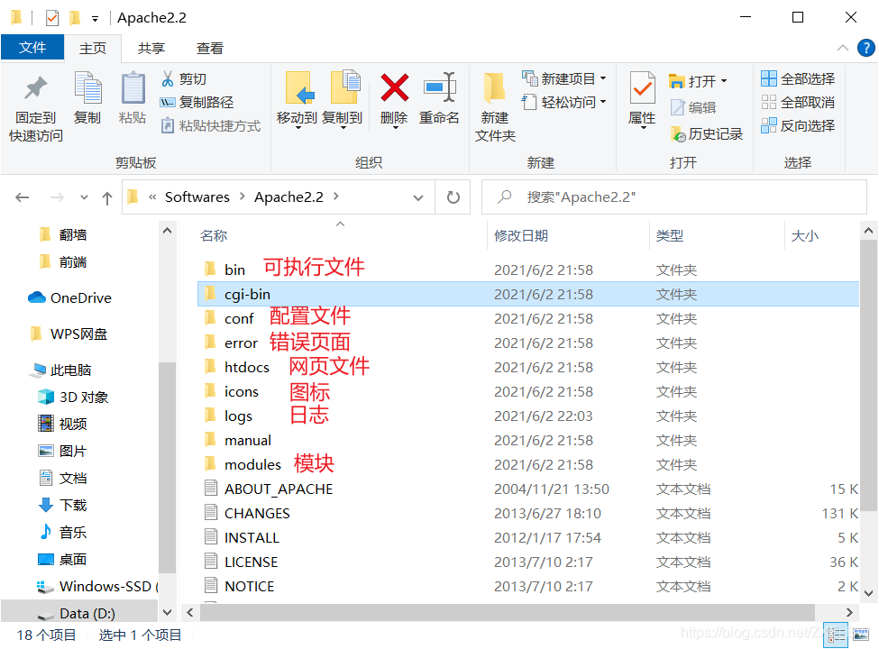Create a New folder (新建文件夹)
879x649 pixels.
click(x=495, y=107)
